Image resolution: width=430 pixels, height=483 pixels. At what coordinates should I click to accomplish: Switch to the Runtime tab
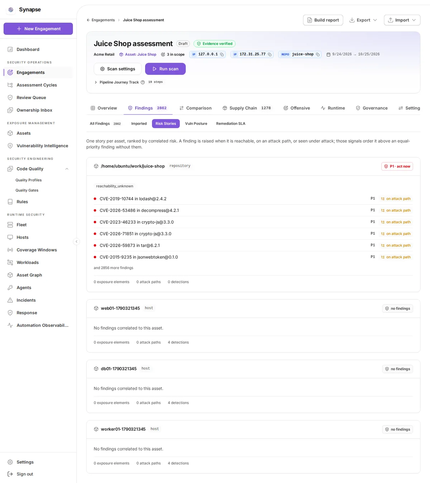pyautogui.click(x=333, y=108)
